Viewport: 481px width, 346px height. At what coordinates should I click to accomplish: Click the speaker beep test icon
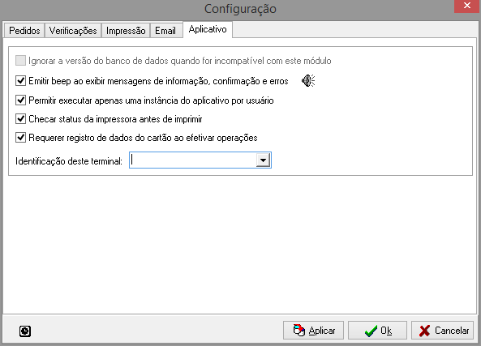pos(308,81)
